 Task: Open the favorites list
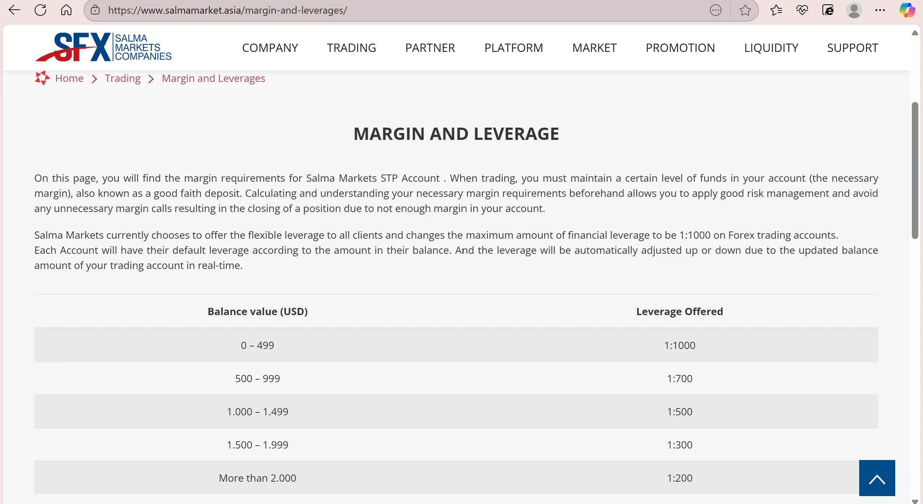pyautogui.click(x=776, y=10)
